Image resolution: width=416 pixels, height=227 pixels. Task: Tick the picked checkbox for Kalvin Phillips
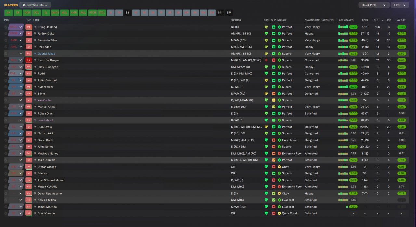(x=6, y=200)
